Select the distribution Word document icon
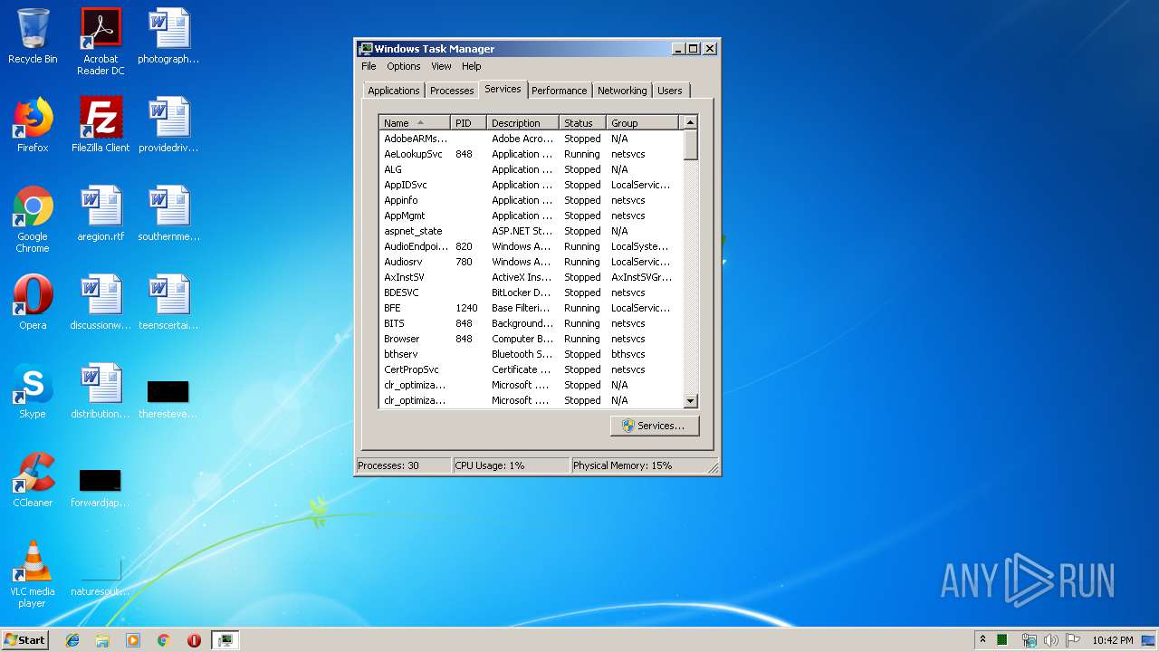 click(x=101, y=391)
